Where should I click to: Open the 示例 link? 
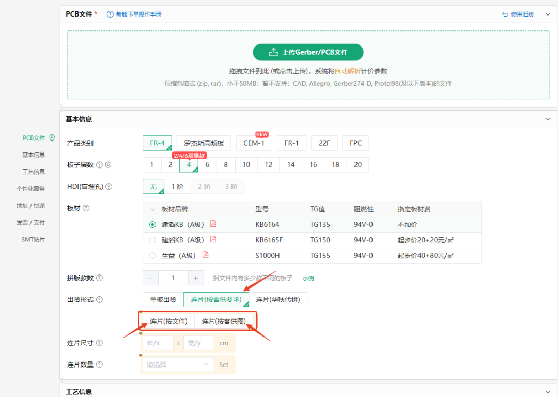click(x=308, y=278)
